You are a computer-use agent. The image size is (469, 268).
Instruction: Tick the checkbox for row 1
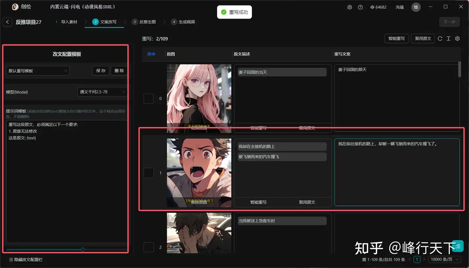tap(149, 173)
